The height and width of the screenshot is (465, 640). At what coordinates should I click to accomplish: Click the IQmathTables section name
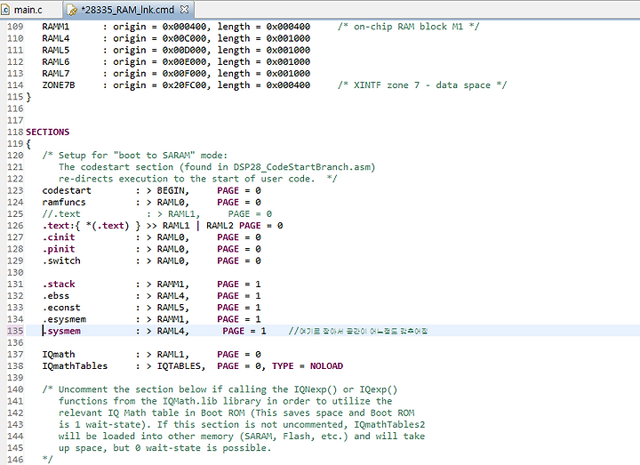(x=75, y=366)
